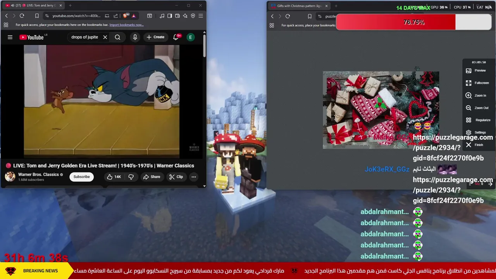Screen dimensions: 496x279
Task: Zoom In on the puzzle
Action: 475,95
